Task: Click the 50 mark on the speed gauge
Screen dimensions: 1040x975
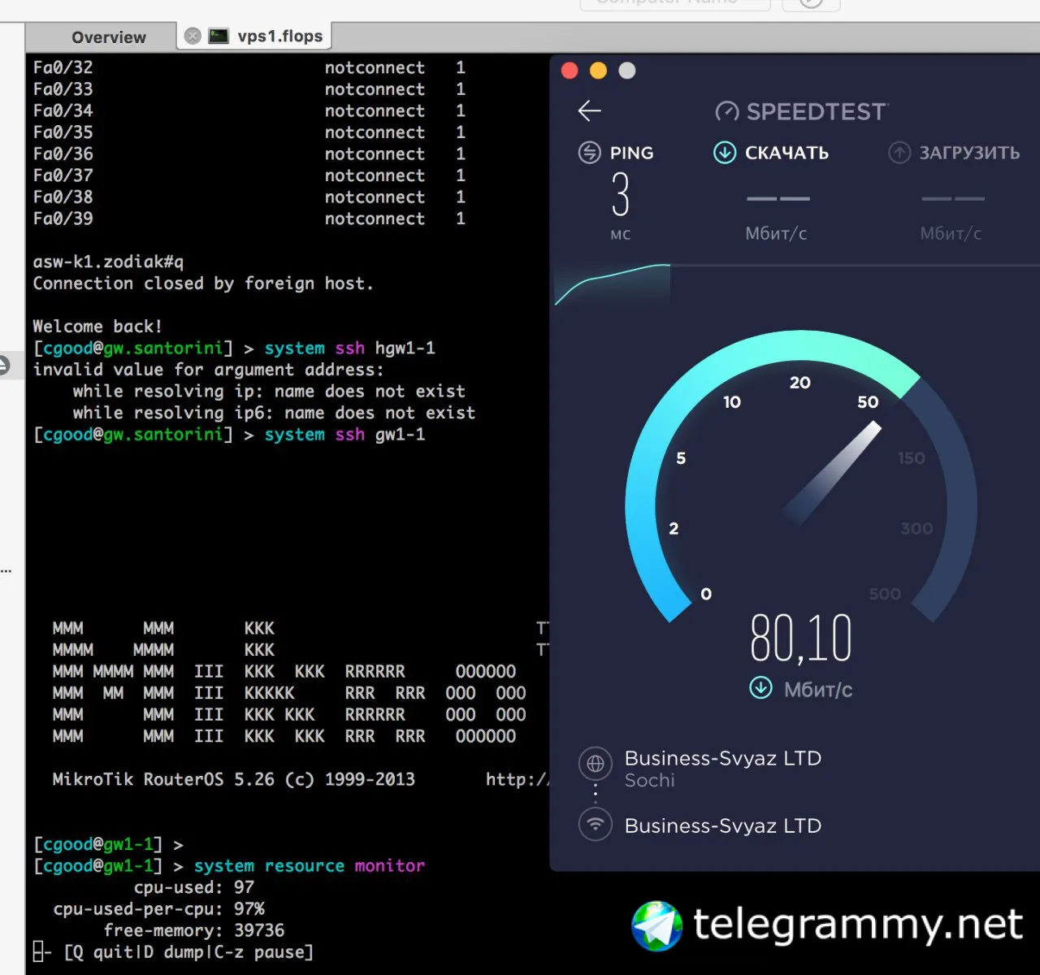Action: pyautogui.click(x=868, y=401)
